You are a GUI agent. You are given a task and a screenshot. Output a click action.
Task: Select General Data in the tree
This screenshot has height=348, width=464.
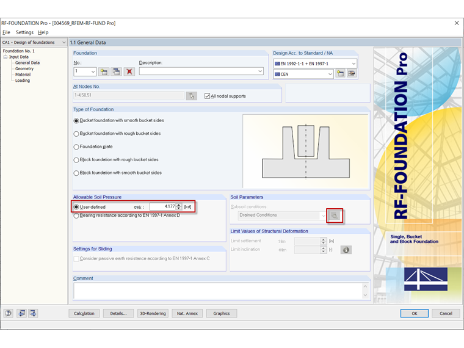click(x=27, y=63)
